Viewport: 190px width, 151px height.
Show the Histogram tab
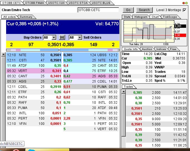pos(141,17)
